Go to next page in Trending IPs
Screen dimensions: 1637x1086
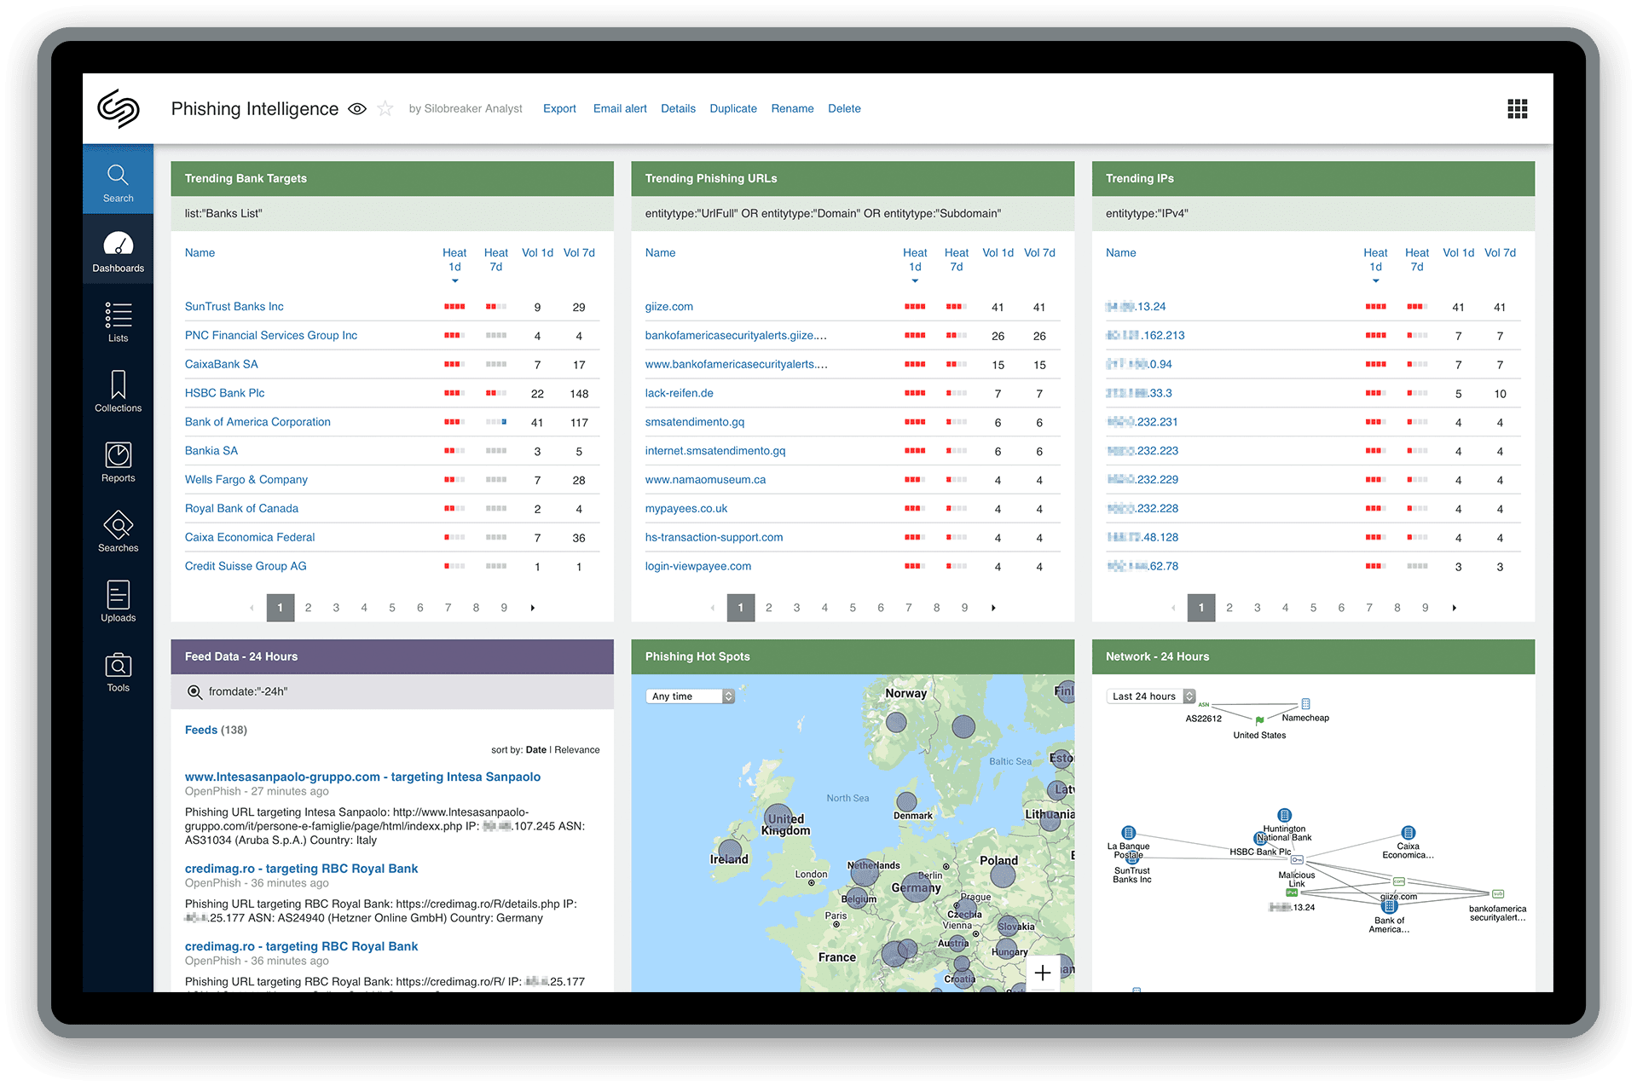(1455, 608)
